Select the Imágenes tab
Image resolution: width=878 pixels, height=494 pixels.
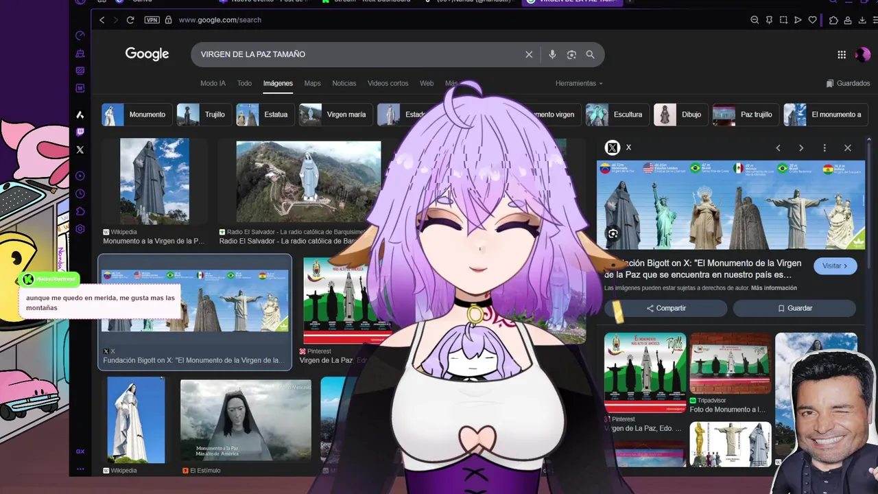point(278,83)
